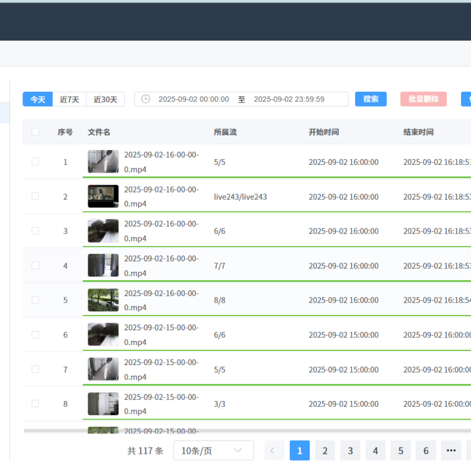Image resolution: width=471 pixels, height=471 pixels.
Task: Open thumbnail of live243 recording
Action: tap(103, 196)
